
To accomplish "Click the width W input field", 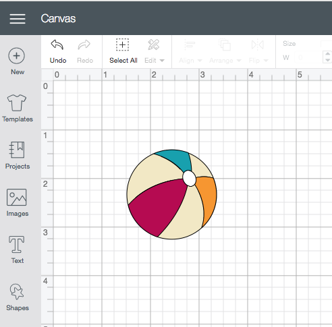I will pos(308,57).
